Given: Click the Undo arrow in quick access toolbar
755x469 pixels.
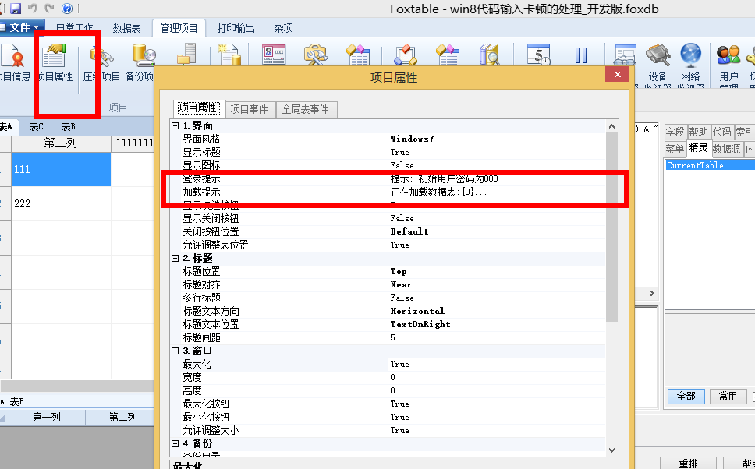Looking at the screenshot, I should (33, 8).
